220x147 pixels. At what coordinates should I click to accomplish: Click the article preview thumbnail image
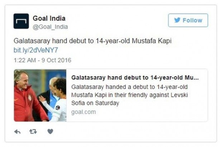tap(40, 95)
